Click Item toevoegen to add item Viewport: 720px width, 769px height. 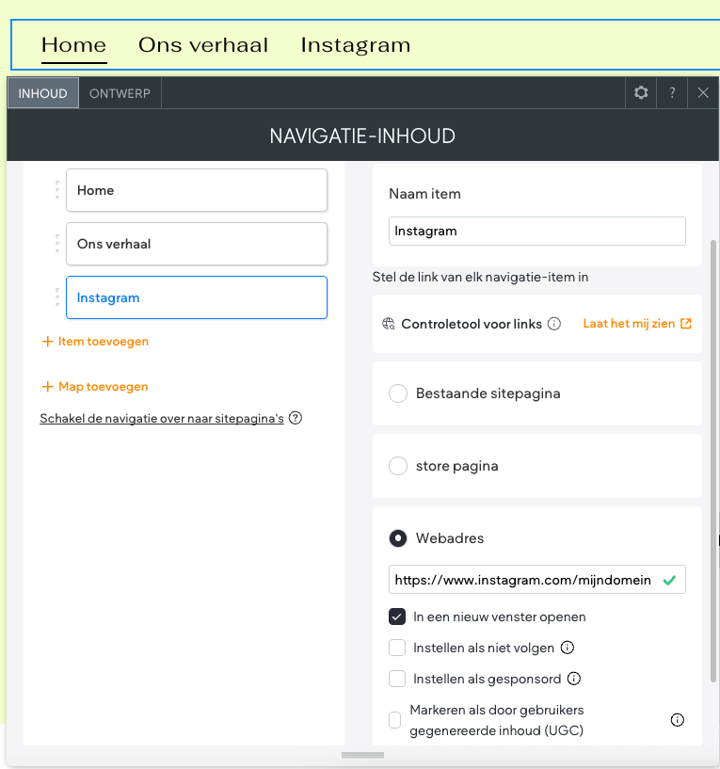click(95, 342)
